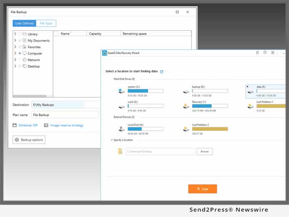Toggle the Desktop checkbox
Image resolution: width=289 pixels, height=217 pixels.
click(20, 66)
